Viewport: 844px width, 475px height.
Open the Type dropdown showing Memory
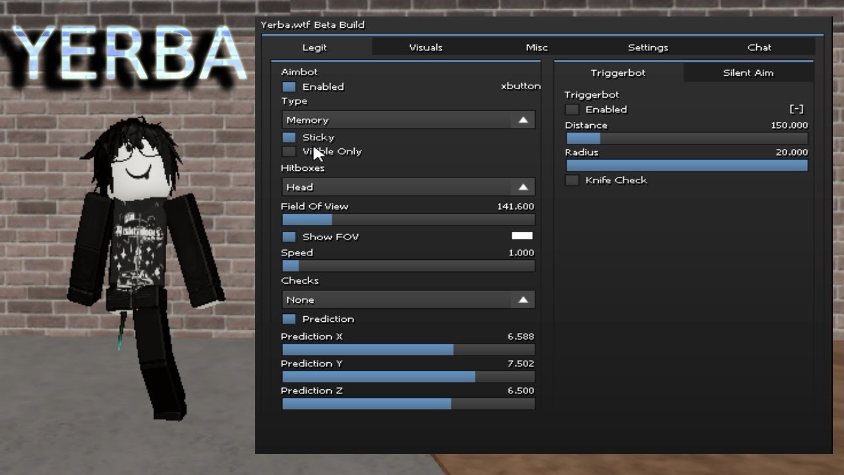[408, 120]
